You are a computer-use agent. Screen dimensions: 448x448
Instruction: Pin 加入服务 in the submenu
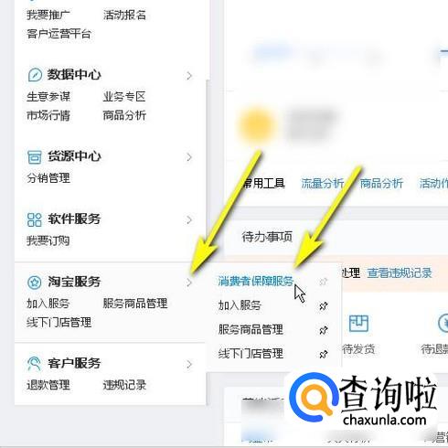[324, 305]
